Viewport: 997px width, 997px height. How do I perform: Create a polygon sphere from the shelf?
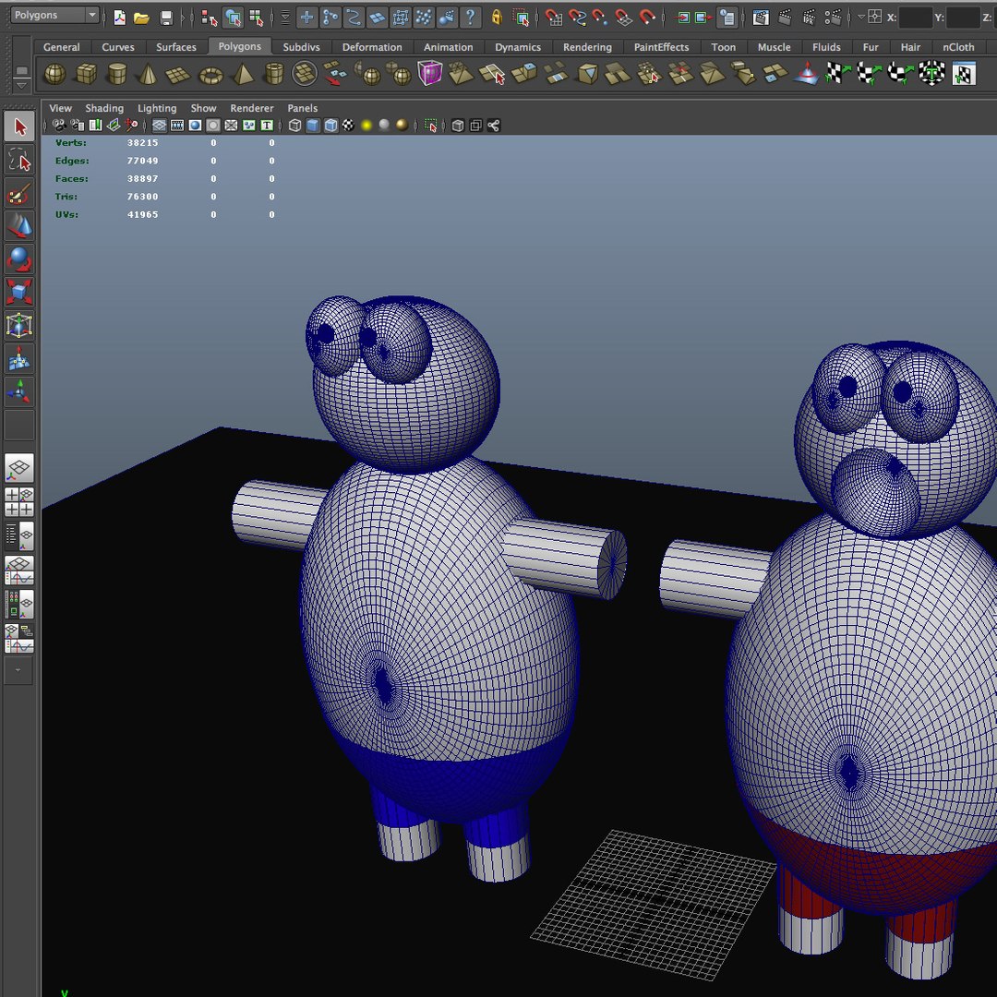pos(54,74)
